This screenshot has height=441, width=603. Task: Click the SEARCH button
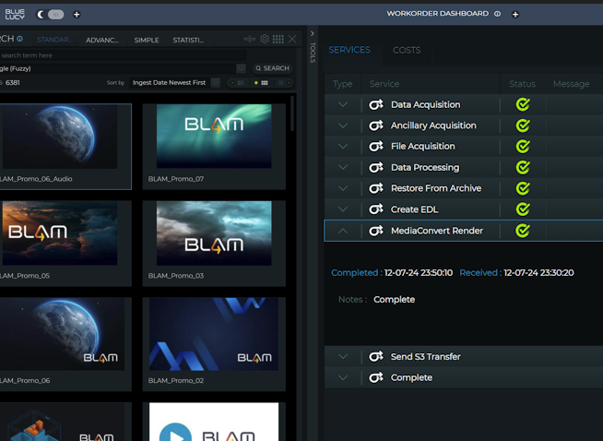click(x=272, y=68)
